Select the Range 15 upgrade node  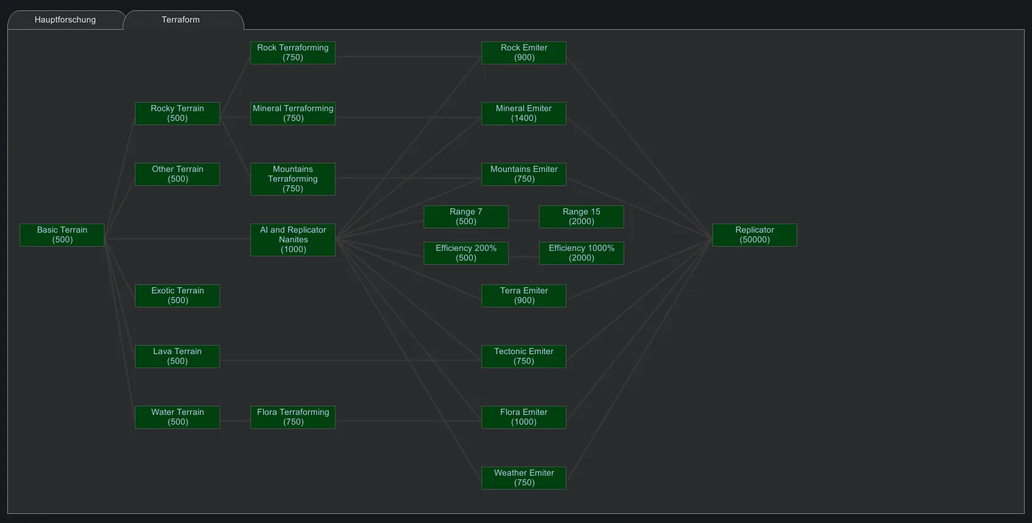[x=582, y=217]
